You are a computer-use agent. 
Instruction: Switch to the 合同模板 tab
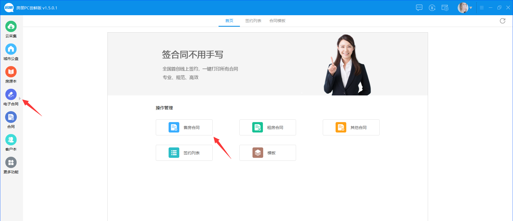(277, 21)
